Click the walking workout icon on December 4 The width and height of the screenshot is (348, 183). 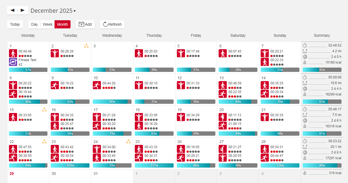[139, 53]
